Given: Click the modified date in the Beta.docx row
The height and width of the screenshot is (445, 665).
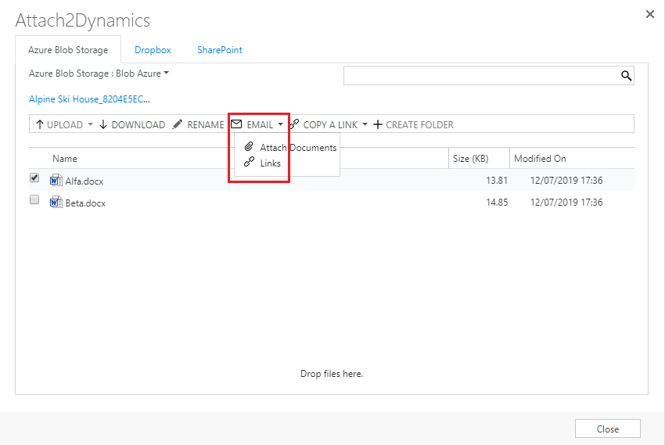Looking at the screenshot, I should (566, 203).
